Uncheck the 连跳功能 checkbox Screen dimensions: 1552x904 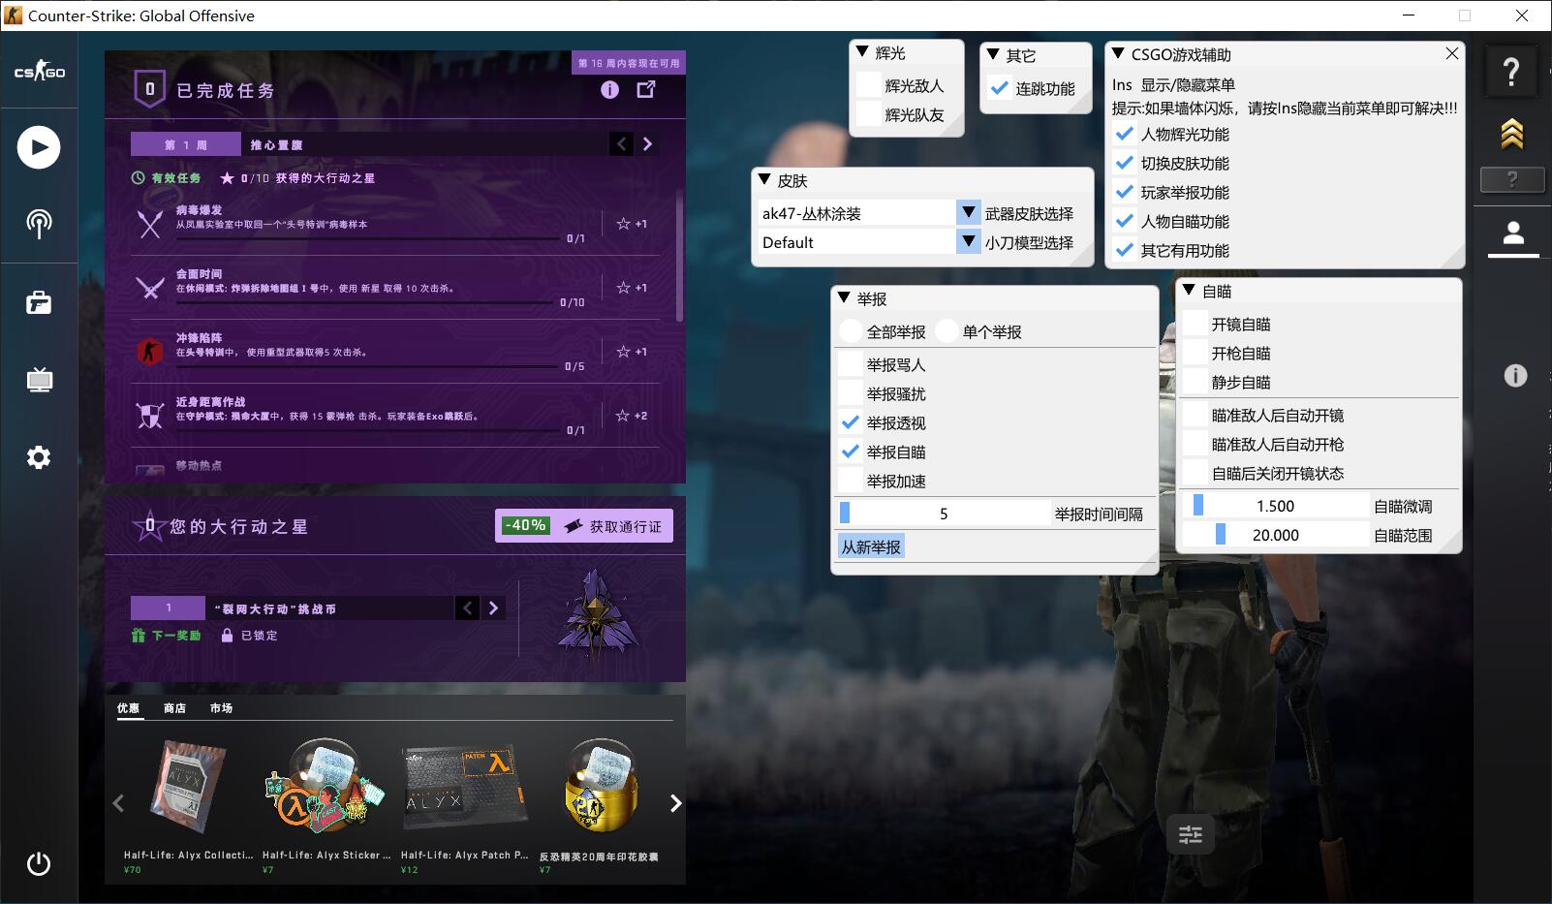(x=999, y=88)
